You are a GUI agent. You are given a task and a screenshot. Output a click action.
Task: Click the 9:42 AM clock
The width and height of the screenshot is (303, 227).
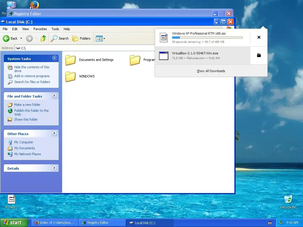pyautogui.click(x=292, y=223)
